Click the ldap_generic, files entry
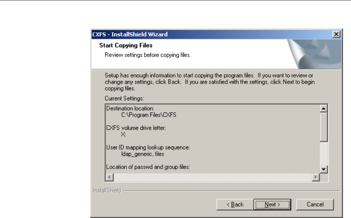Screen dimensions: 351x218 (x=143, y=154)
